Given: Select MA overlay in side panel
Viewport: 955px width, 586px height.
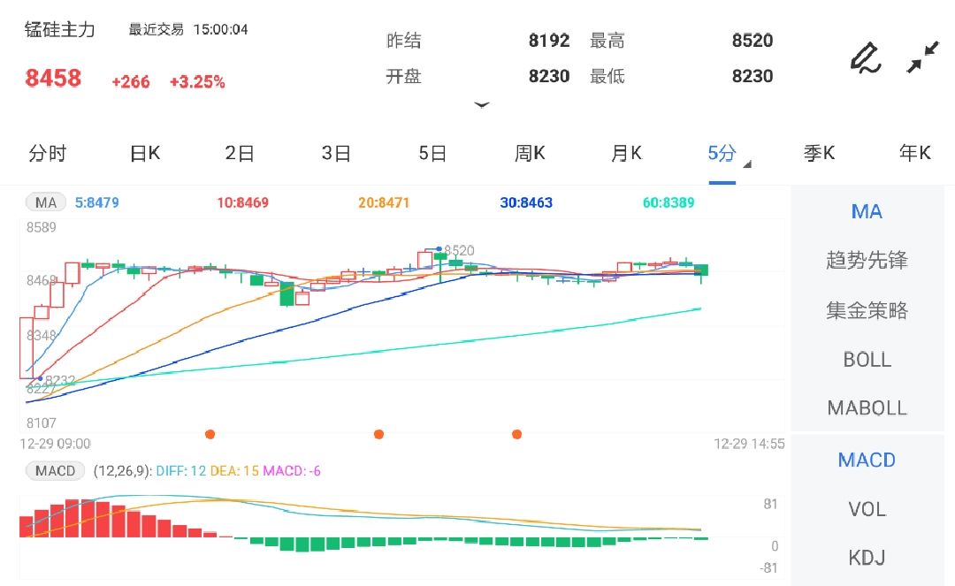Looking at the screenshot, I should [x=867, y=212].
